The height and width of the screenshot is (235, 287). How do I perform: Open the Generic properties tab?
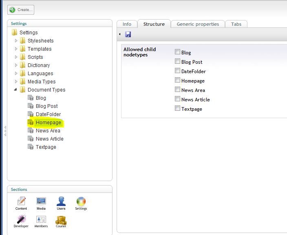pos(198,24)
